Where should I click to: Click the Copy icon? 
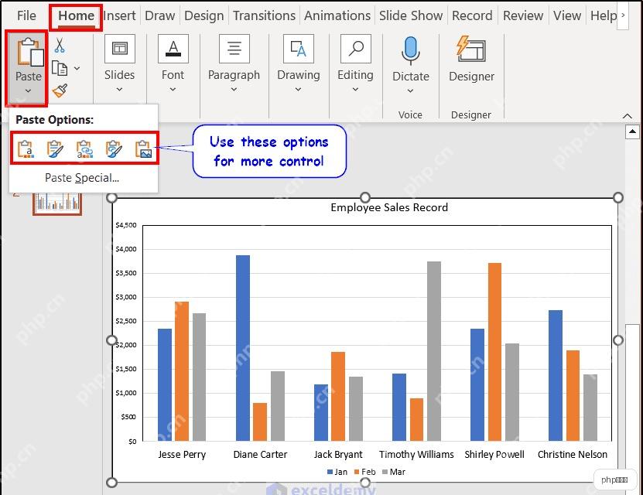[x=60, y=68]
